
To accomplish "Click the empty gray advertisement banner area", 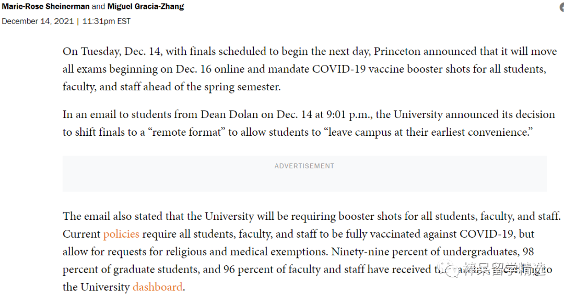I will pos(304,174).
